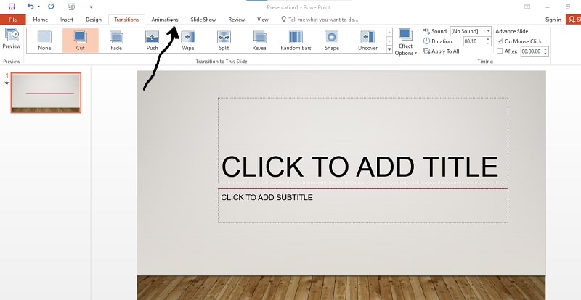The image size is (581, 300).
Task: Pick the Random Bars transition
Action: point(296,41)
